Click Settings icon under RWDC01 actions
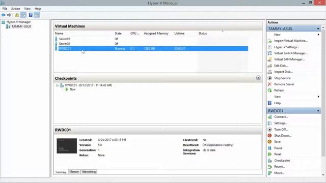Screen dimensions: 326x183 [x=269, y=123]
